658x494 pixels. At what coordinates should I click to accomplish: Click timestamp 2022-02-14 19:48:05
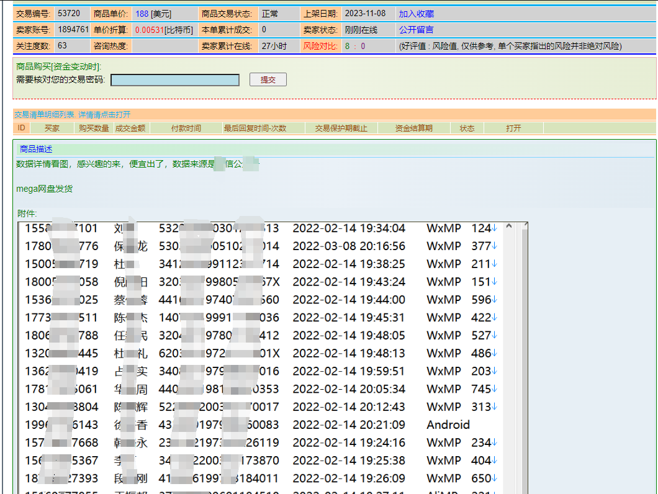point(349,335)
